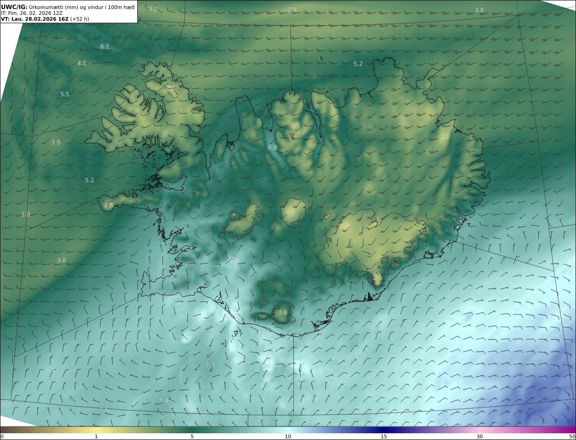Click the 5.5 value label west of Westfjords
The image size is (576, 440).
pos(65,94)
